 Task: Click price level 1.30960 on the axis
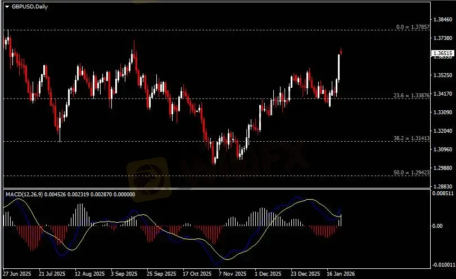click(x=443, y=149)
